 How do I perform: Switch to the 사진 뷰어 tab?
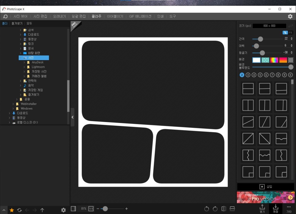[21, 17]
